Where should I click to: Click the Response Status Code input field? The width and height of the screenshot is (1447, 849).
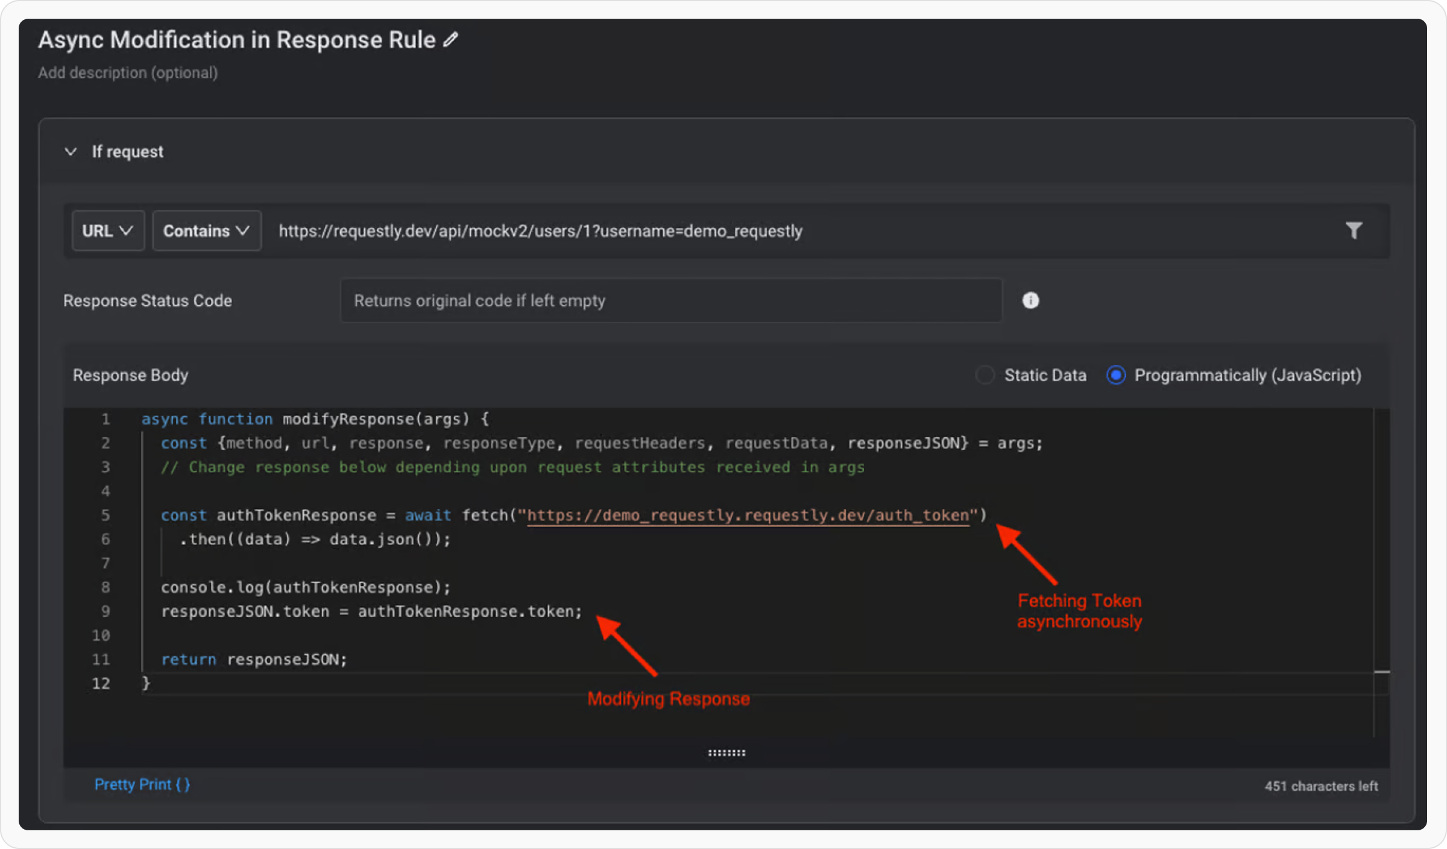click(670, 300)
